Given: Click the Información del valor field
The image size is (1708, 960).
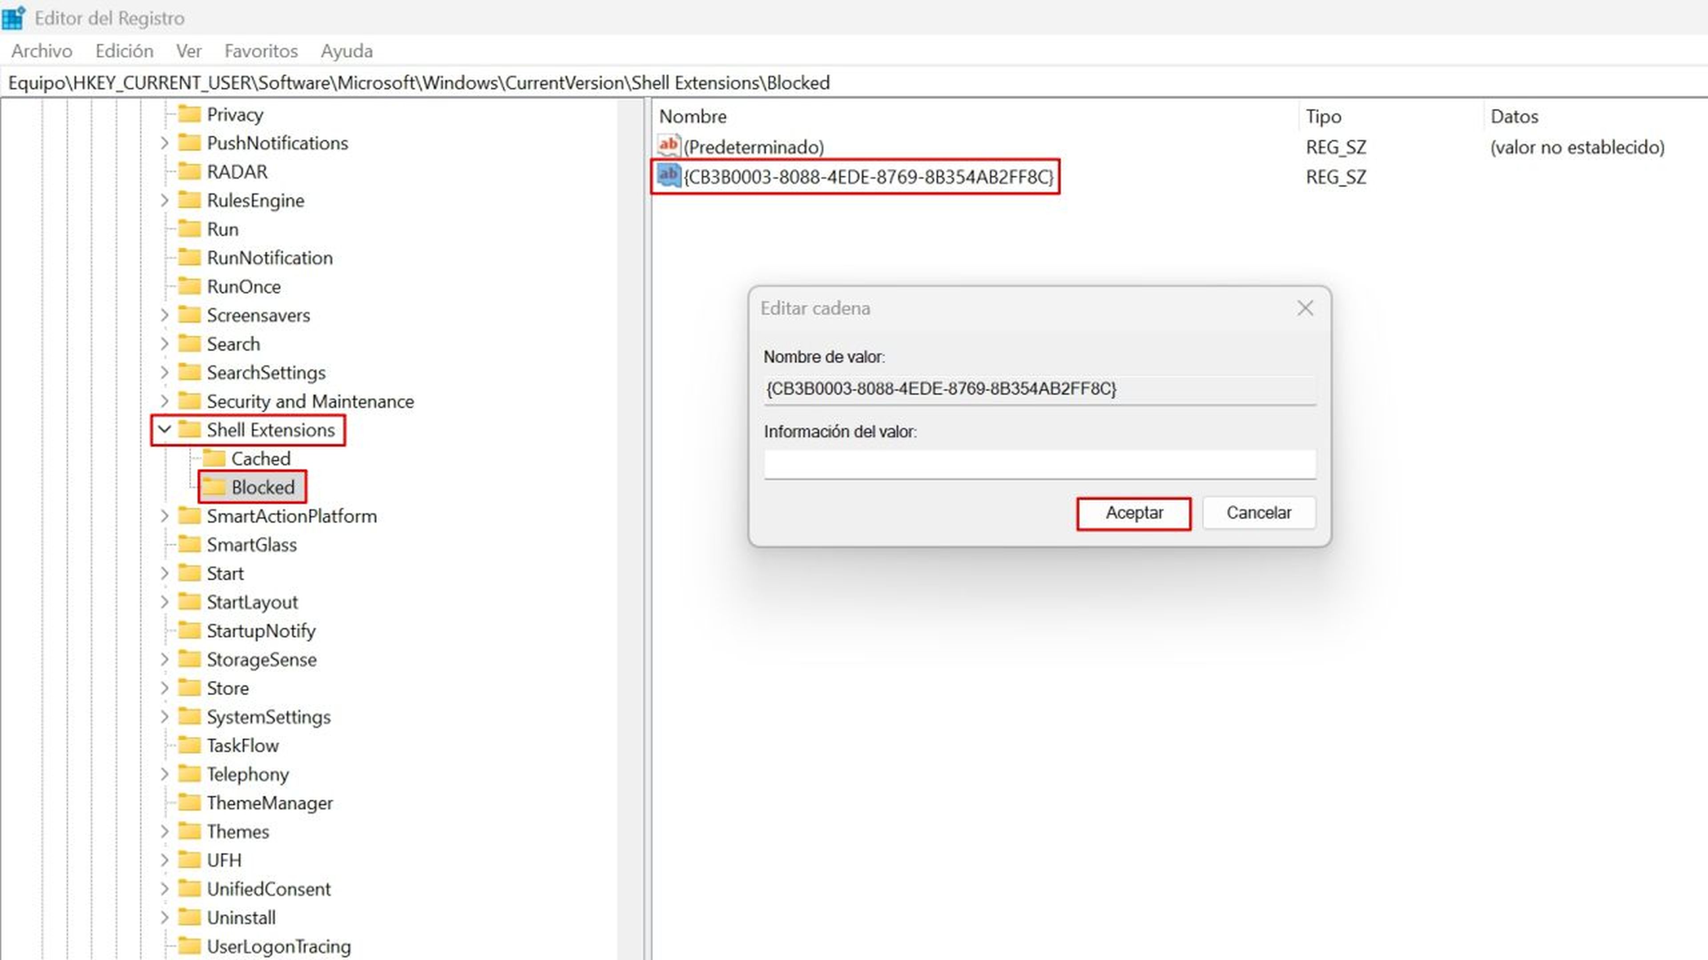Looking at the screenshot, I should [1039, 464].
